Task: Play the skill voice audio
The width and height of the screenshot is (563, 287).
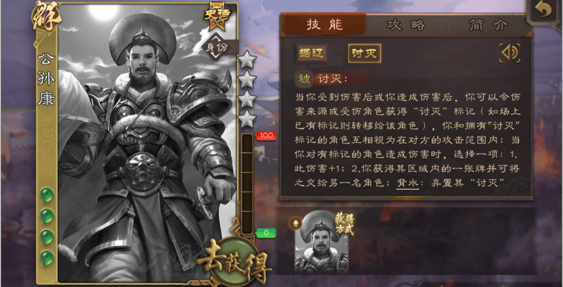Action: pos(509,53)
